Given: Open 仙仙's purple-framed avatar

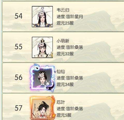Looking at the screenshot, I should [x=42, y=78].
